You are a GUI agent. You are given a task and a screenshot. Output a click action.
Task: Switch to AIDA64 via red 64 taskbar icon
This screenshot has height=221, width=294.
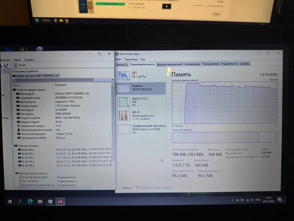(60, 201)
